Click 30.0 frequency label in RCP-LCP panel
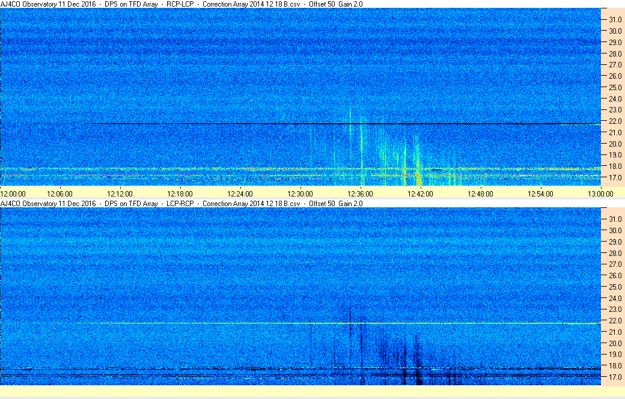625x399 pixels. pos(615,31)
